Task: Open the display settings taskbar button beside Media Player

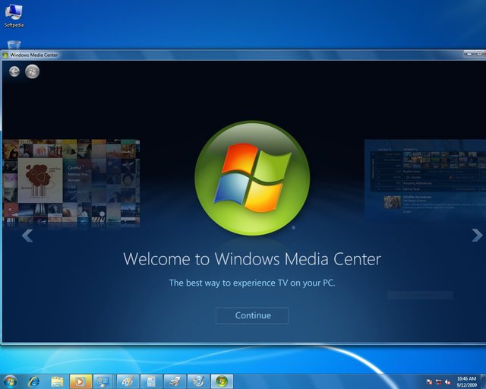Action: tap(104, 381)
